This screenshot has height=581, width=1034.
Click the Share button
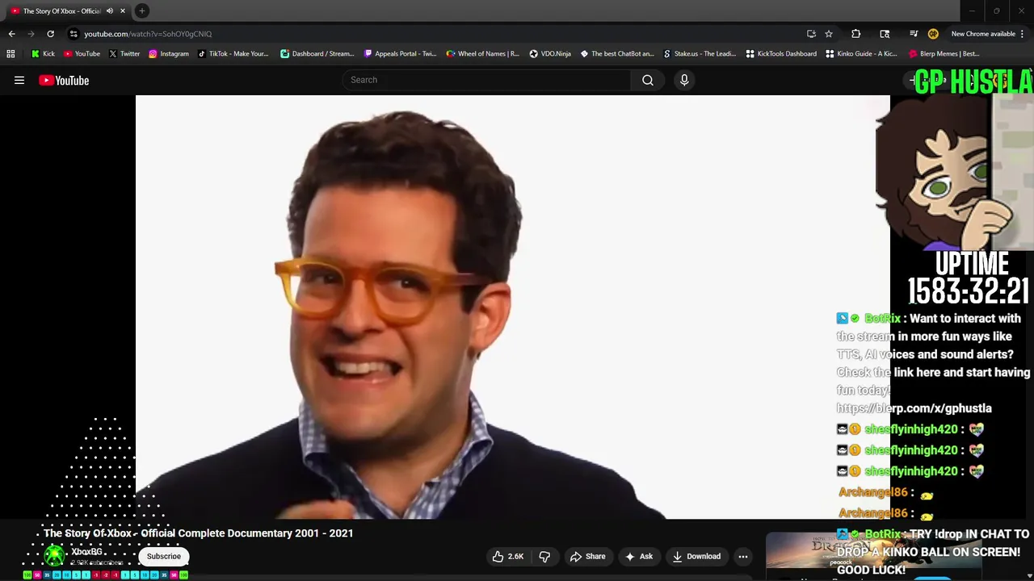point(587,556)
